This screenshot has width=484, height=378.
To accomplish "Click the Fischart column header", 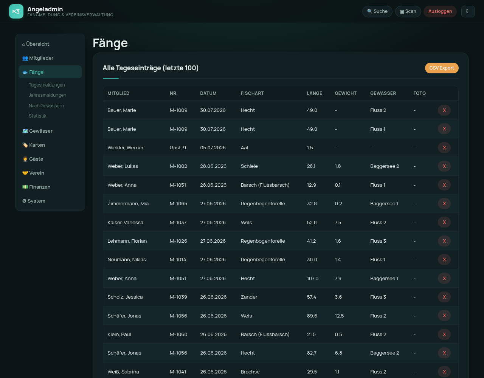I will pyautogui.click(x=252, y=93).
